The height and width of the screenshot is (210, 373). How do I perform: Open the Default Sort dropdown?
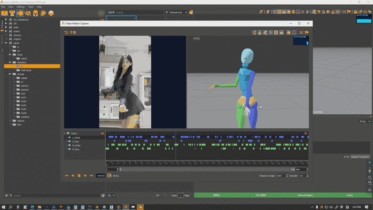176,12
